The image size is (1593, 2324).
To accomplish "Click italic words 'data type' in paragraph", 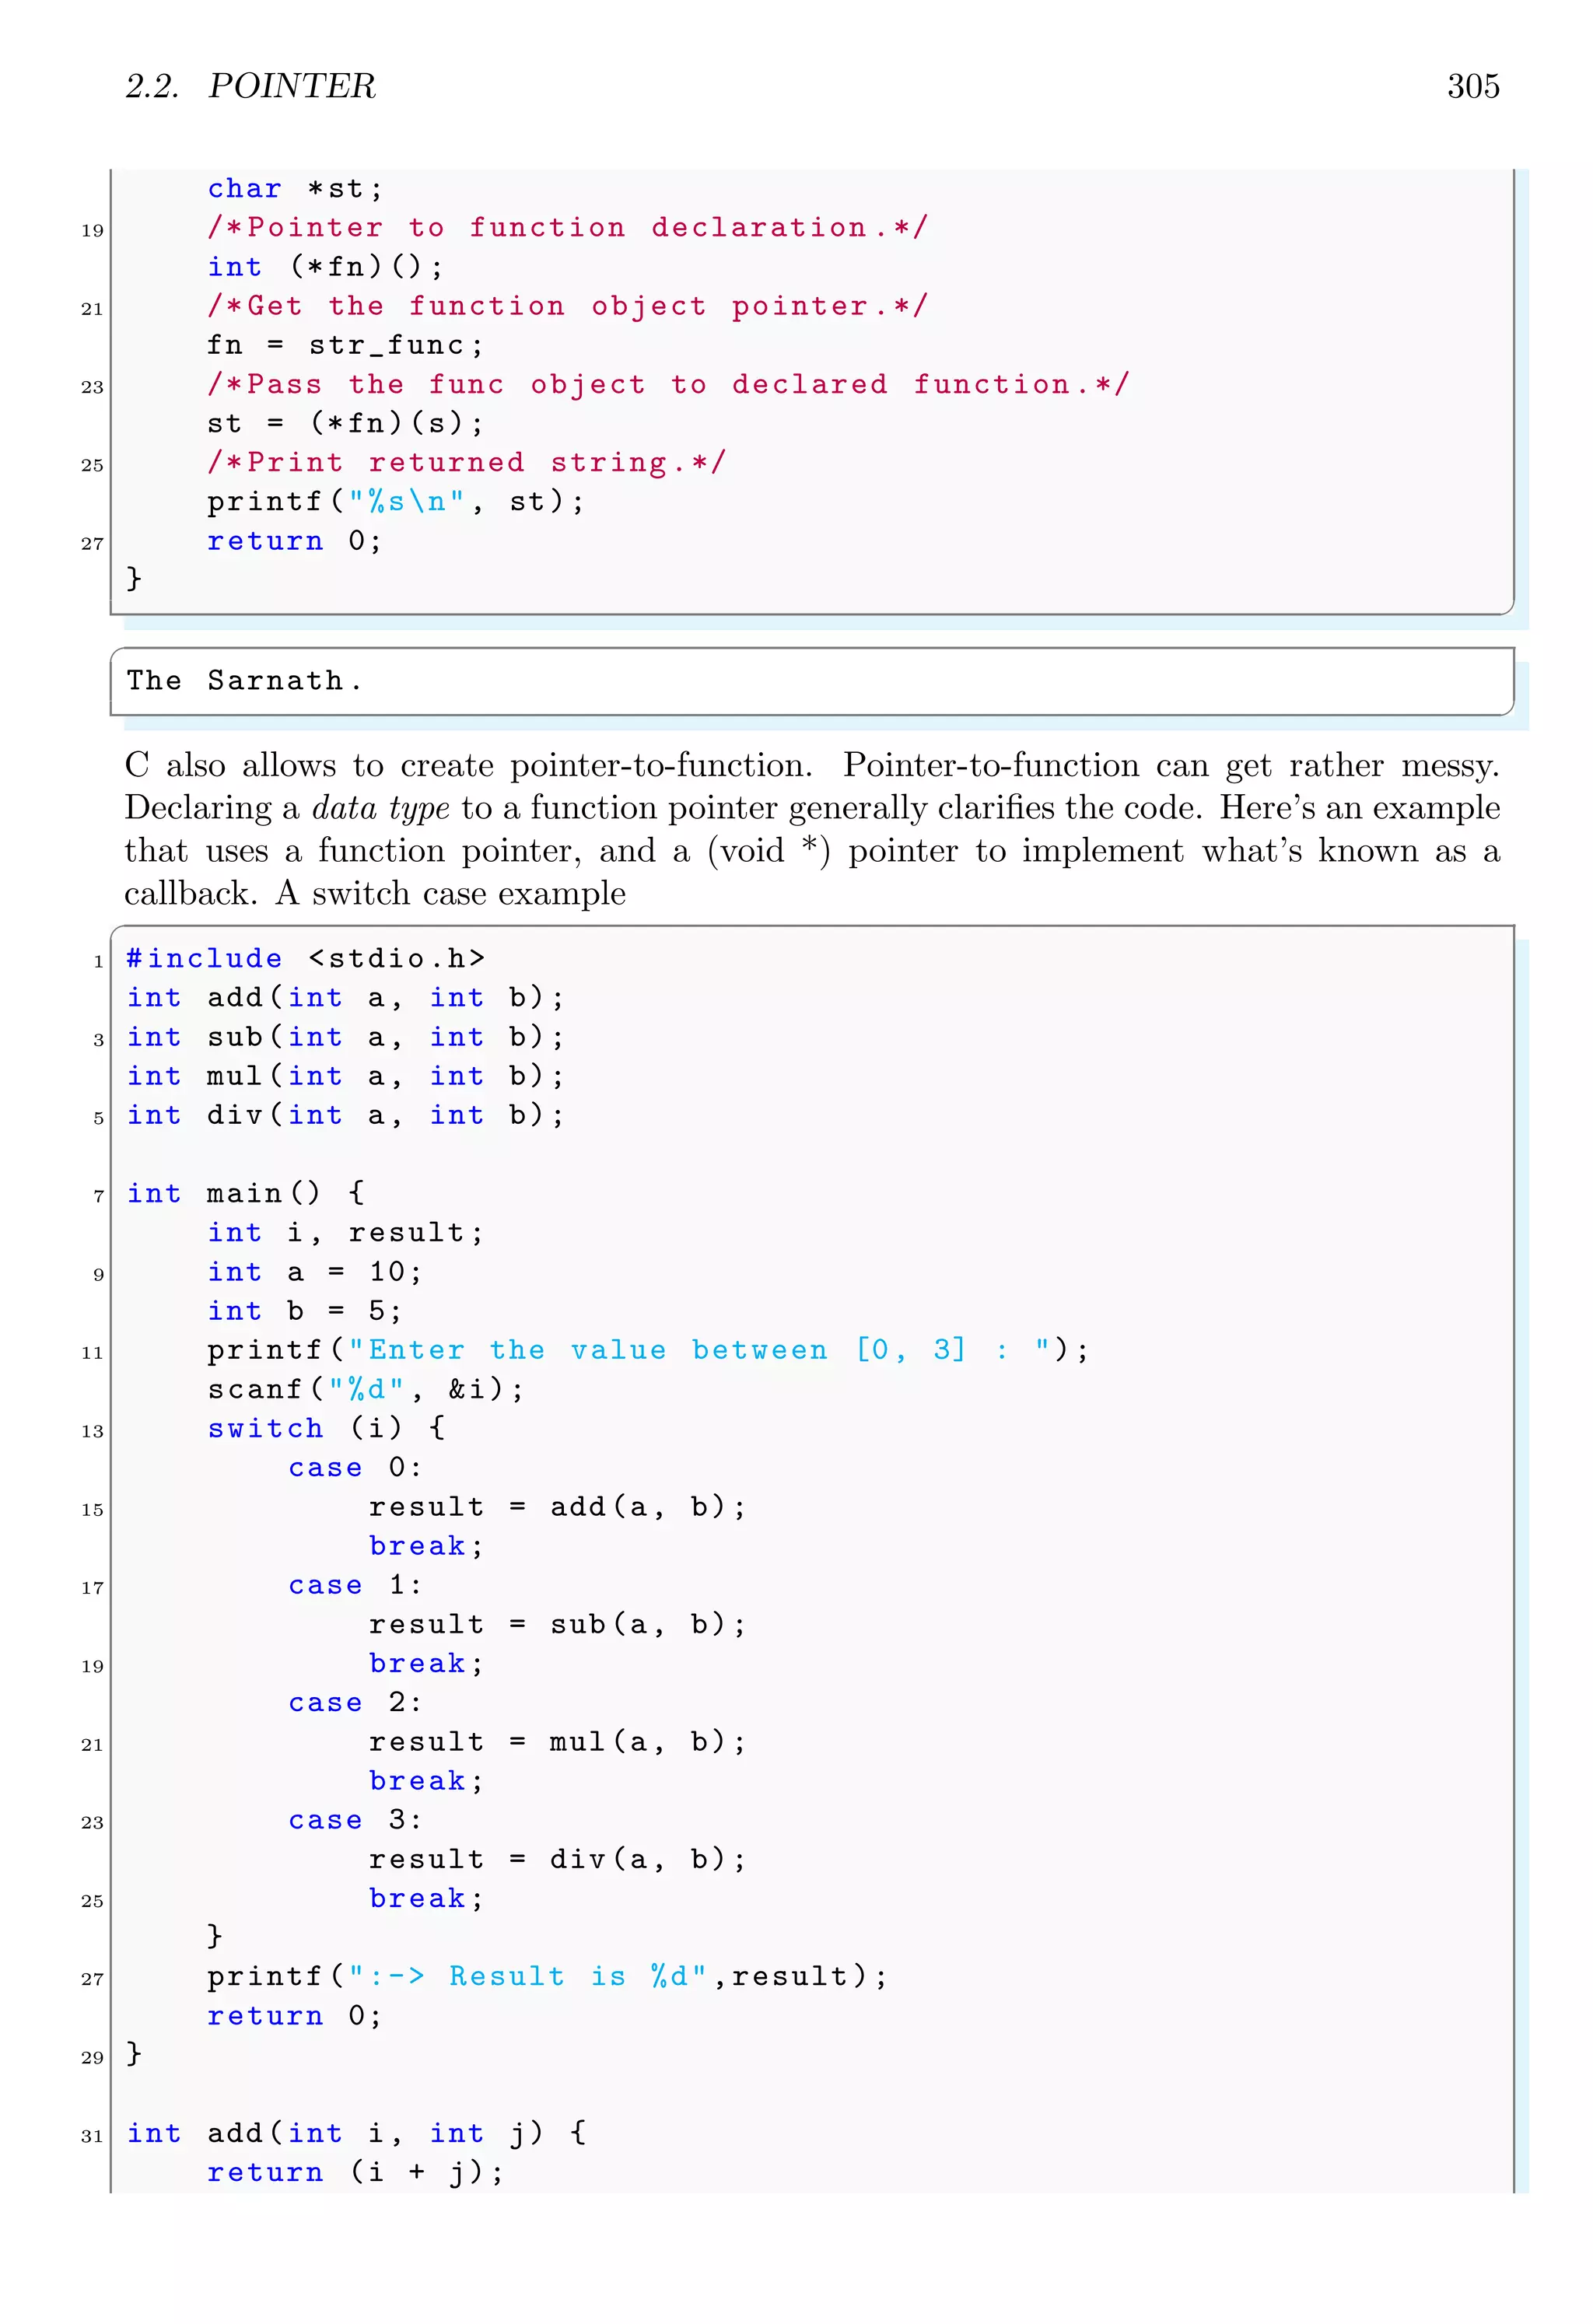I will tap(381, 807).
